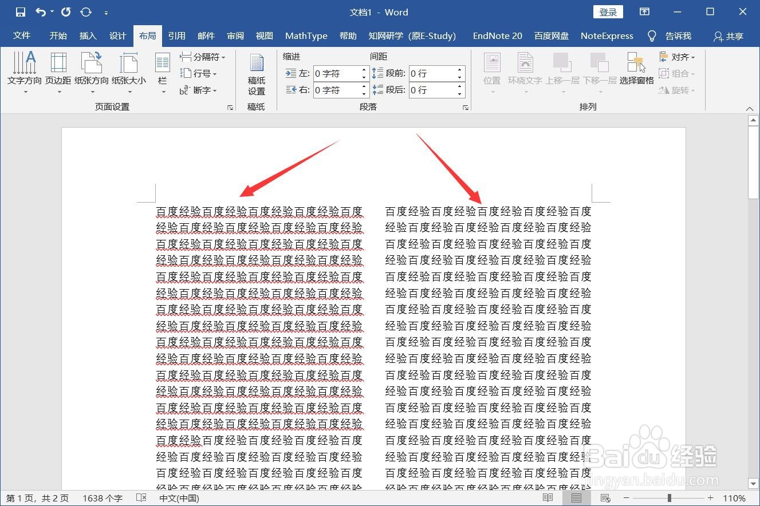
Task: Open the Paper Size (纸张大小) tool
Action: [129, 73]
